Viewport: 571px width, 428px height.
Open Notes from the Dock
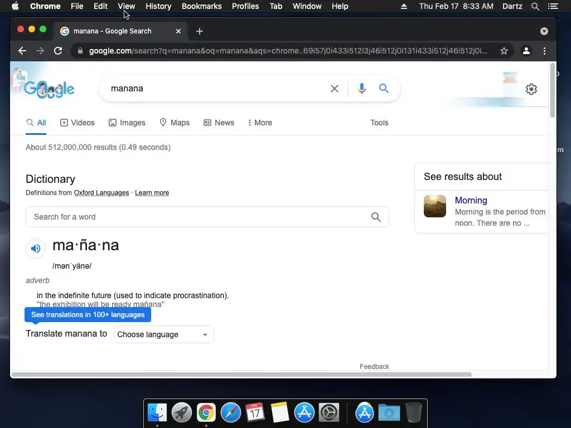[280, 413]
